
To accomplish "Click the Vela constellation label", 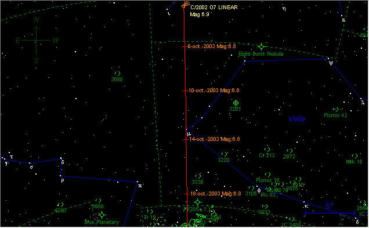I will pyautogui.click(x=296, y=118).
